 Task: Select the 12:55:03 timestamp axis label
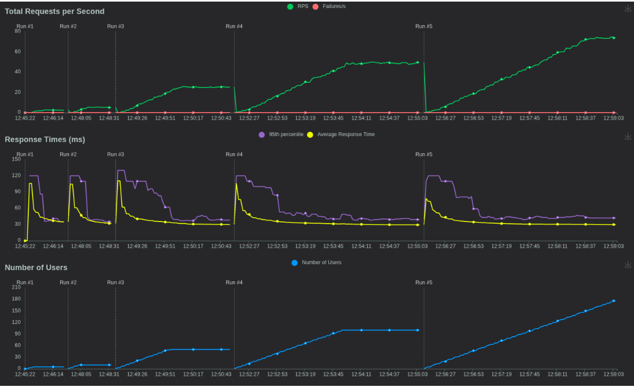tap(417, 118)
